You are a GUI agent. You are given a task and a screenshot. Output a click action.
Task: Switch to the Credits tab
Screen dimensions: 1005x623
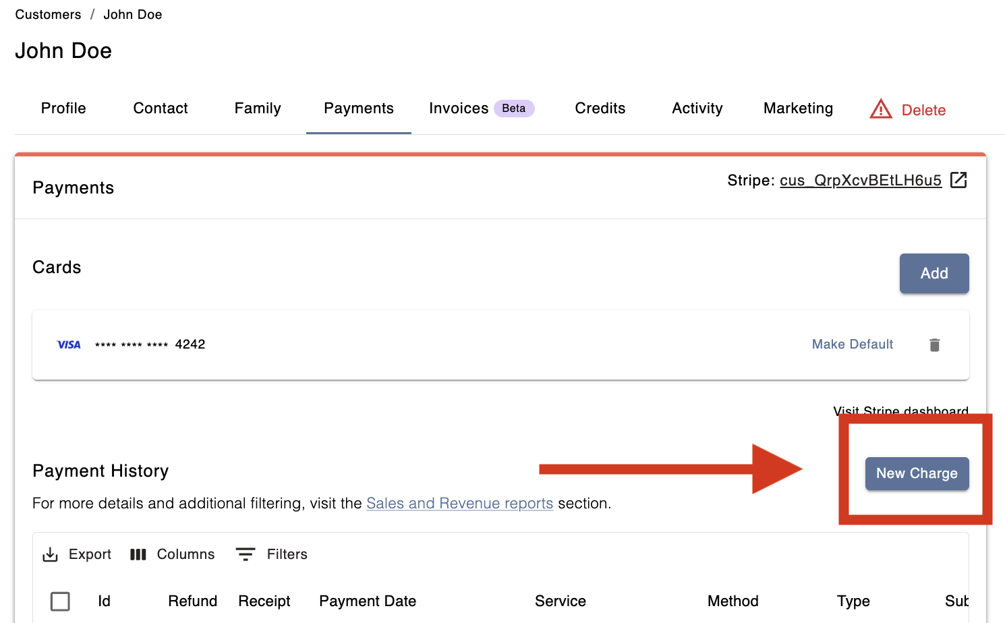600,109
